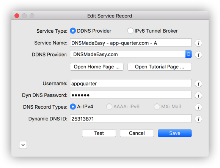Click into the Dynamic DNS ID field
The height and width of the screenshot is (168, 220).
pyautogui.click(x=131, y=119)
